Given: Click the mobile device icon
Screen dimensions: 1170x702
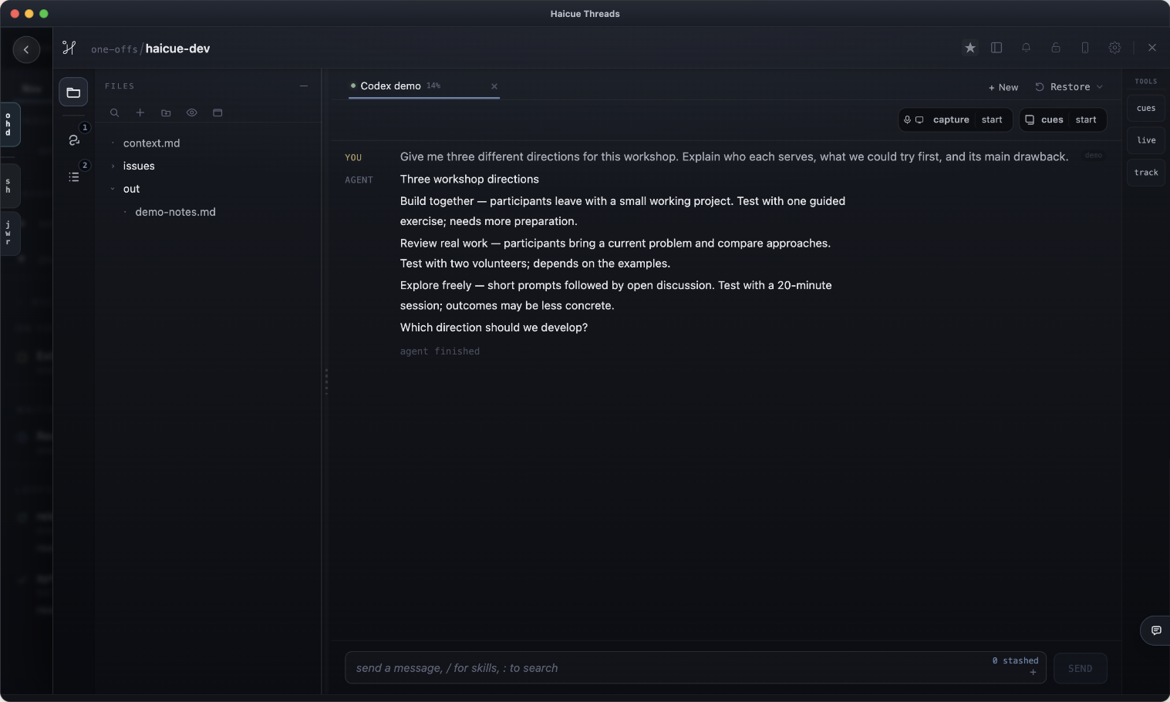Looking at the screenshot, I should [x=1084, y=48].
